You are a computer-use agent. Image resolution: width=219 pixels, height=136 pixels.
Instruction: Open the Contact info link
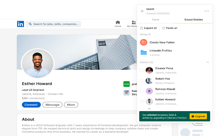[x=55, y=94]
